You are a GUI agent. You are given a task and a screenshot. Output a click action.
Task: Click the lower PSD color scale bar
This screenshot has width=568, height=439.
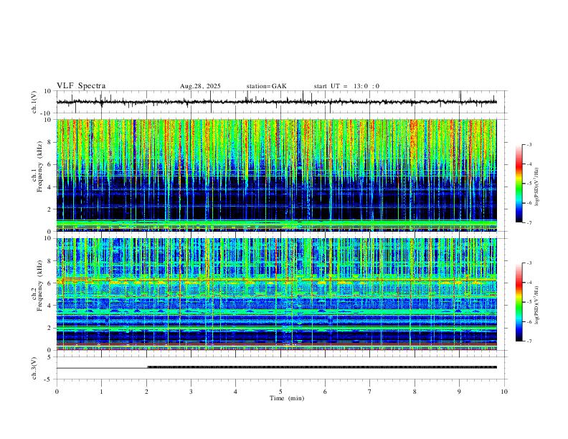[519, 302]
